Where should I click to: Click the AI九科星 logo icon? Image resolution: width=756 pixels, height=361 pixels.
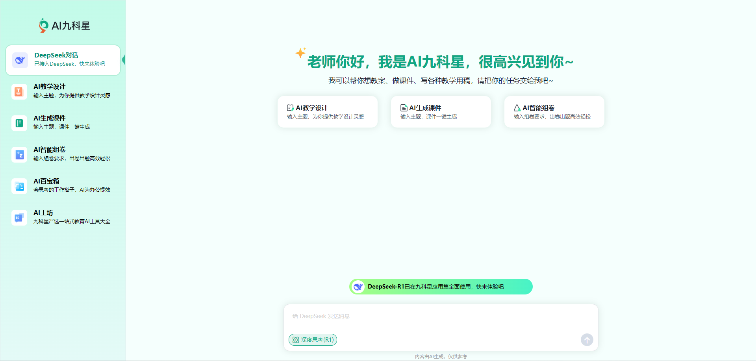pos(43,26)
